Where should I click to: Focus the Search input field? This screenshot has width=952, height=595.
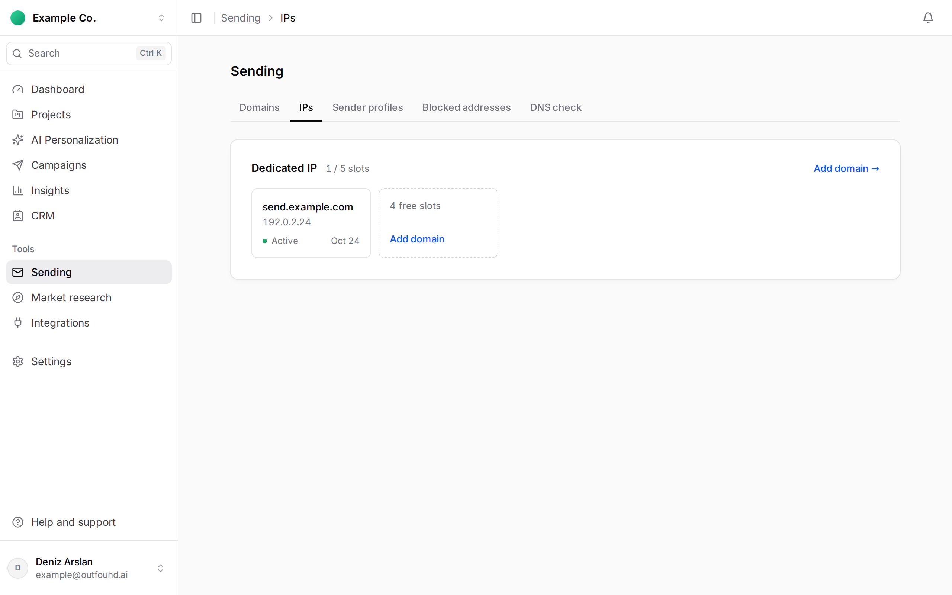(x=89, y=54)
